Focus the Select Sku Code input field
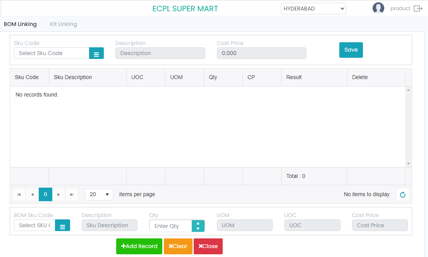 click(x=52, y=53)
